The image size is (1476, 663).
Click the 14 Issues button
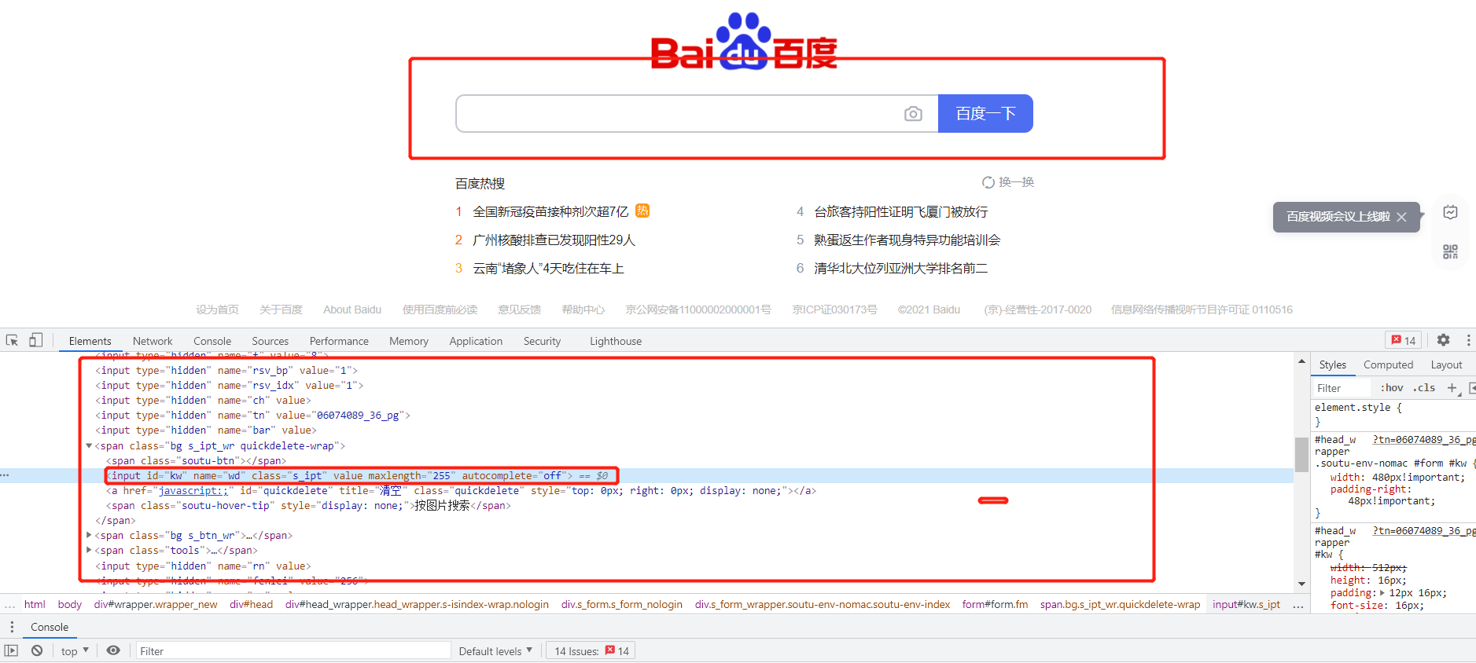coord(591,650)
